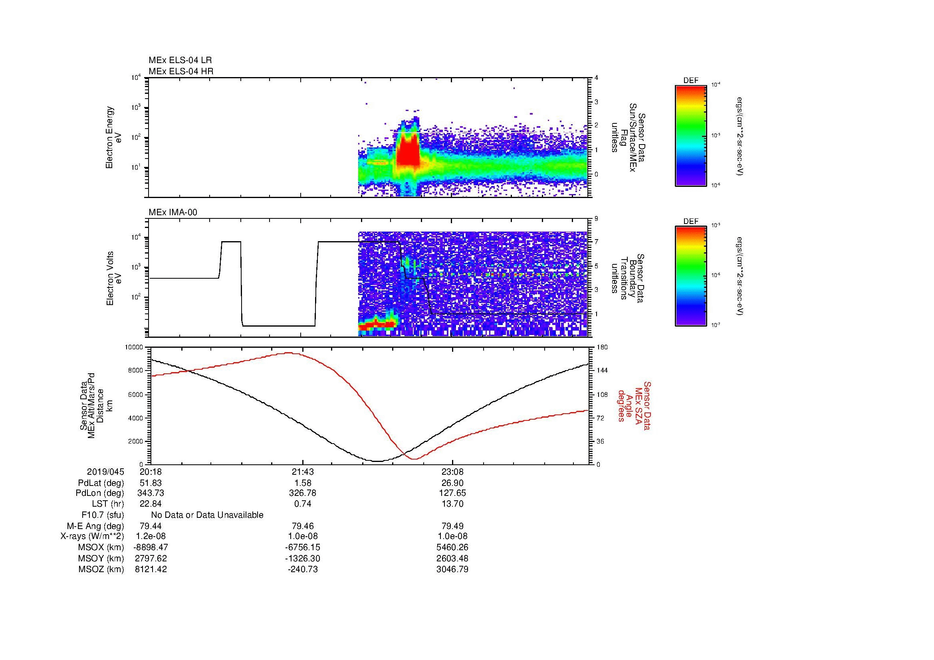Click the PdLat value '26.90'
The image size is (934, 660).
(x=452, y=483)
